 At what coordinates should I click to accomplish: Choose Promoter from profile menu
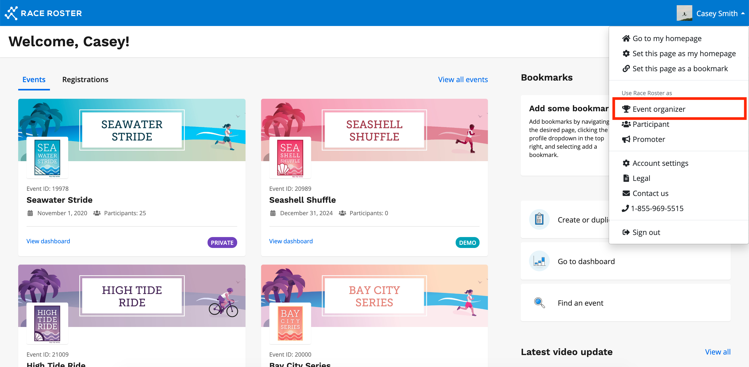[648, 140]
